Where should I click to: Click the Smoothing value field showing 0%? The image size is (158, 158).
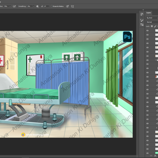pos(29,6)
